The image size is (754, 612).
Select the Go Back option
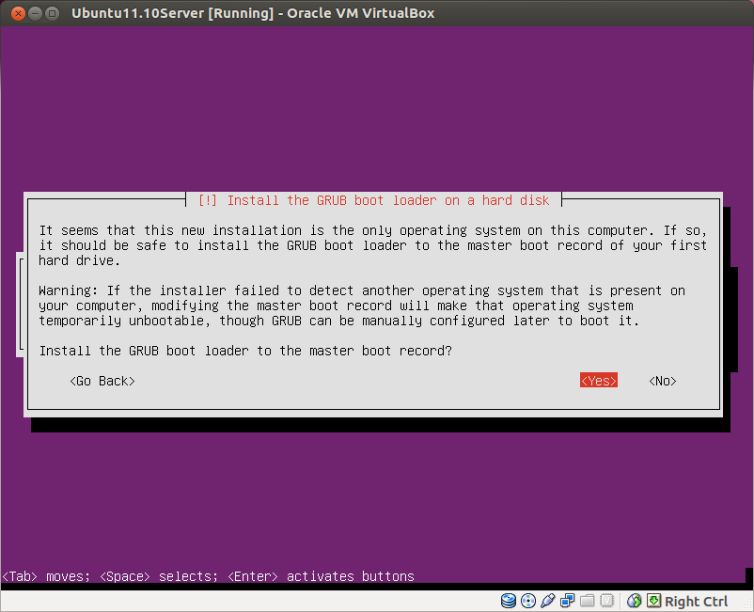[102, 380]
